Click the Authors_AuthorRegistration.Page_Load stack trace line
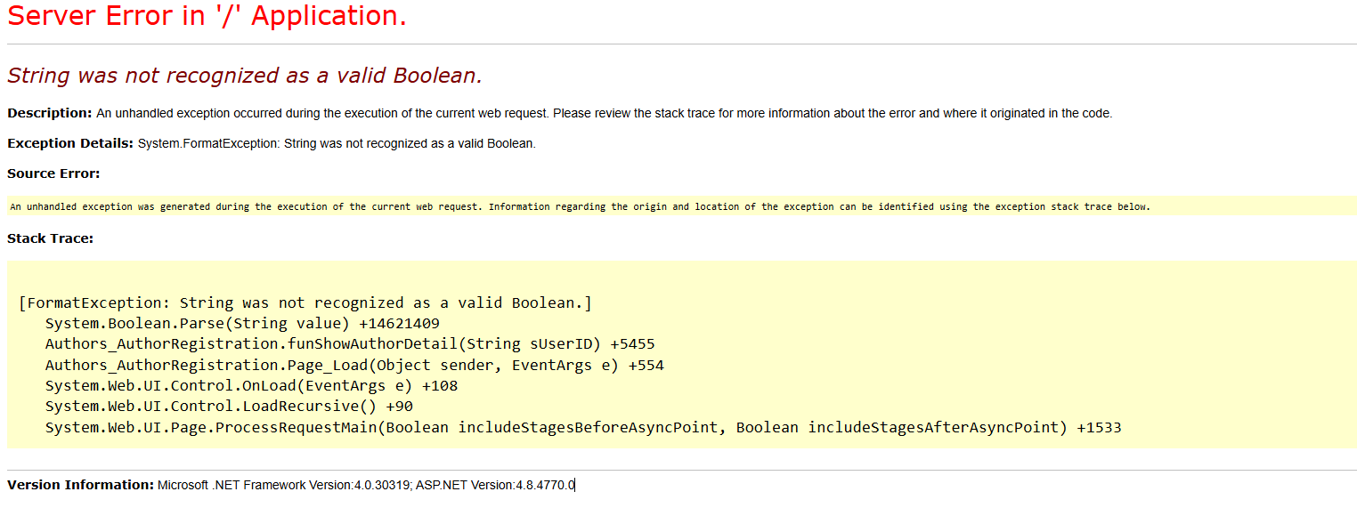Viewport: 1357px width, 532px height. click(x=354, y=365)
